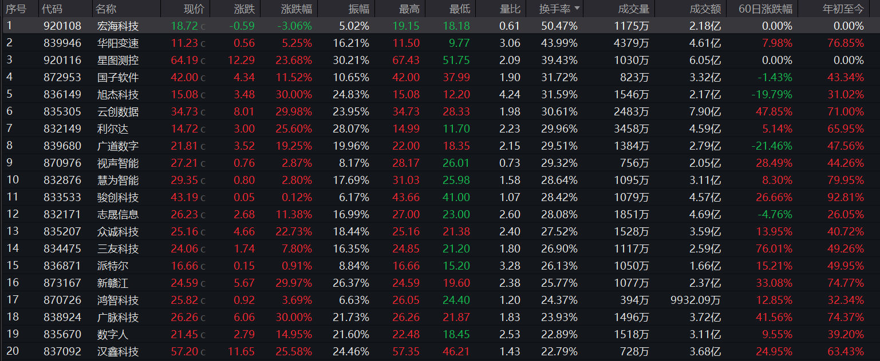
Task: Select stock 众诚科技
Action: pyautogui.click(x=118, y=231)
